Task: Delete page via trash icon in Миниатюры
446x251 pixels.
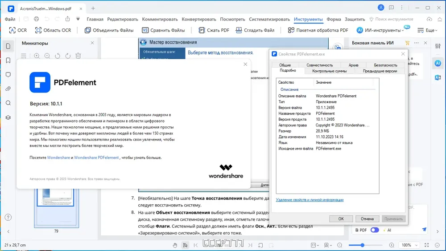Action: click(x=78, y=56)
